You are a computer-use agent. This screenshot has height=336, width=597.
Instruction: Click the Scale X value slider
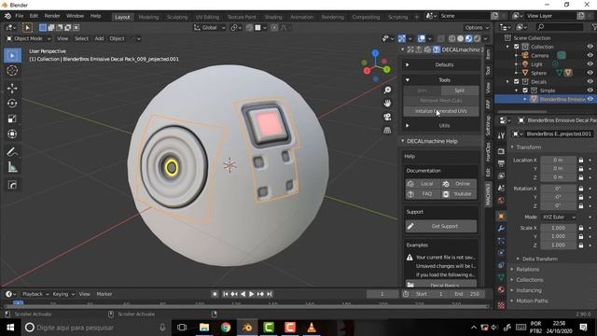[x=558, y=228]
